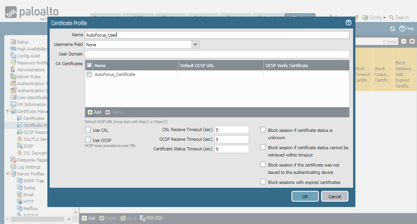Click OCSP Receive Timeout field
Image resolution: width=417 pixels, height=224 pixels.
coord(232,139)
